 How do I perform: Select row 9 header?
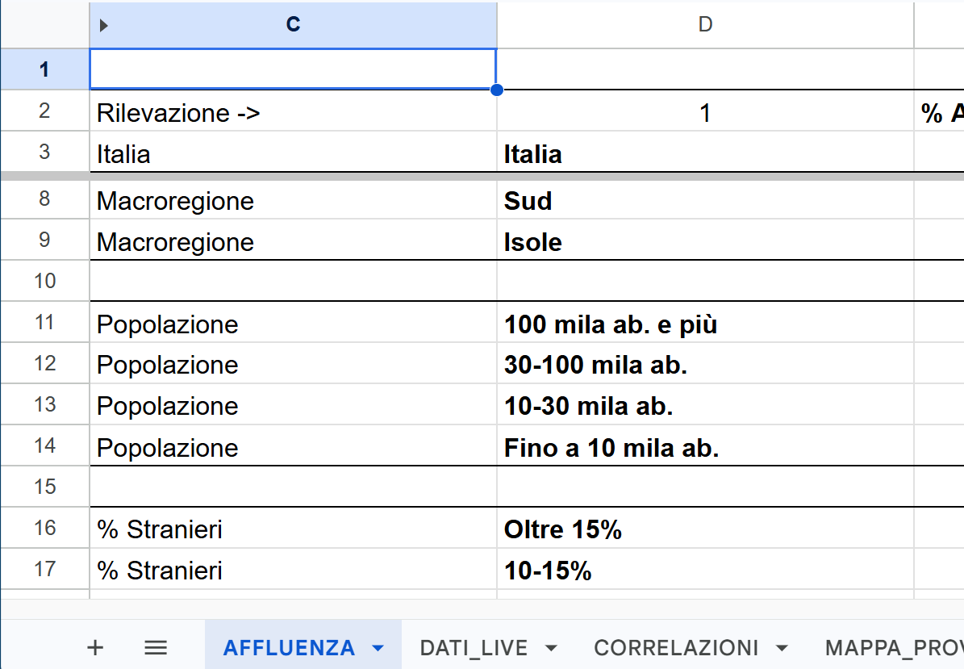pos(44,240)
